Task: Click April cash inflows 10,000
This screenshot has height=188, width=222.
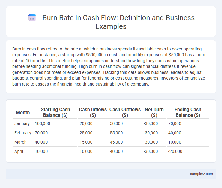Action: pos(86,151)
